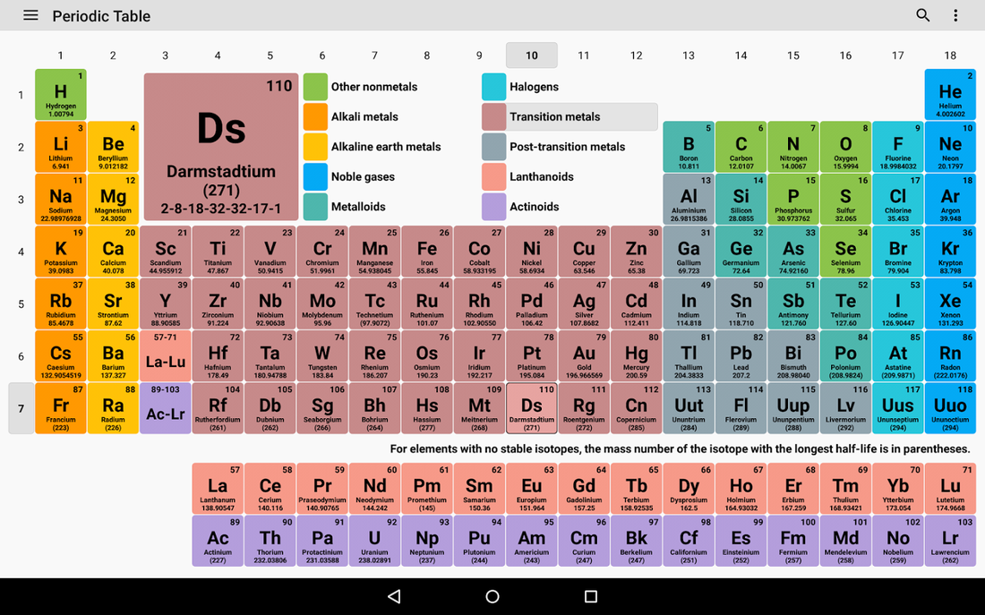The height and width of the screenshot is (615, 985).
Task: Open the Uranium element tile
Action: pyautogui.click(x=374, y=541)
